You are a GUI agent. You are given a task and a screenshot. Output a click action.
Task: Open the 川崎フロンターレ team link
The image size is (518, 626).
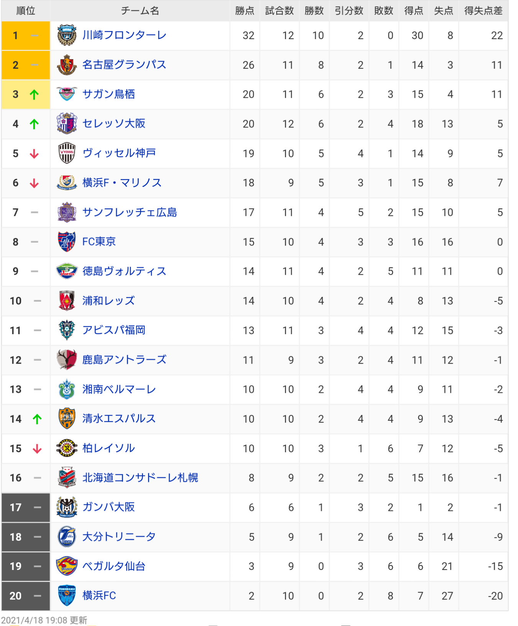(125, 35)
